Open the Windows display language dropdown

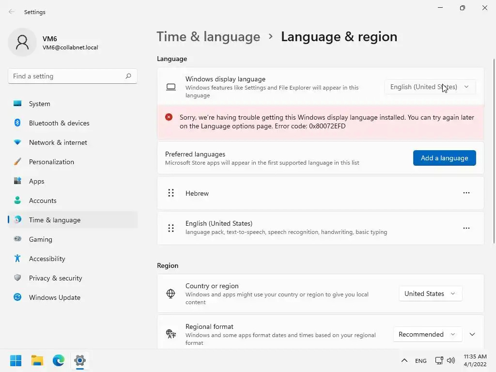tap(430, 87)
